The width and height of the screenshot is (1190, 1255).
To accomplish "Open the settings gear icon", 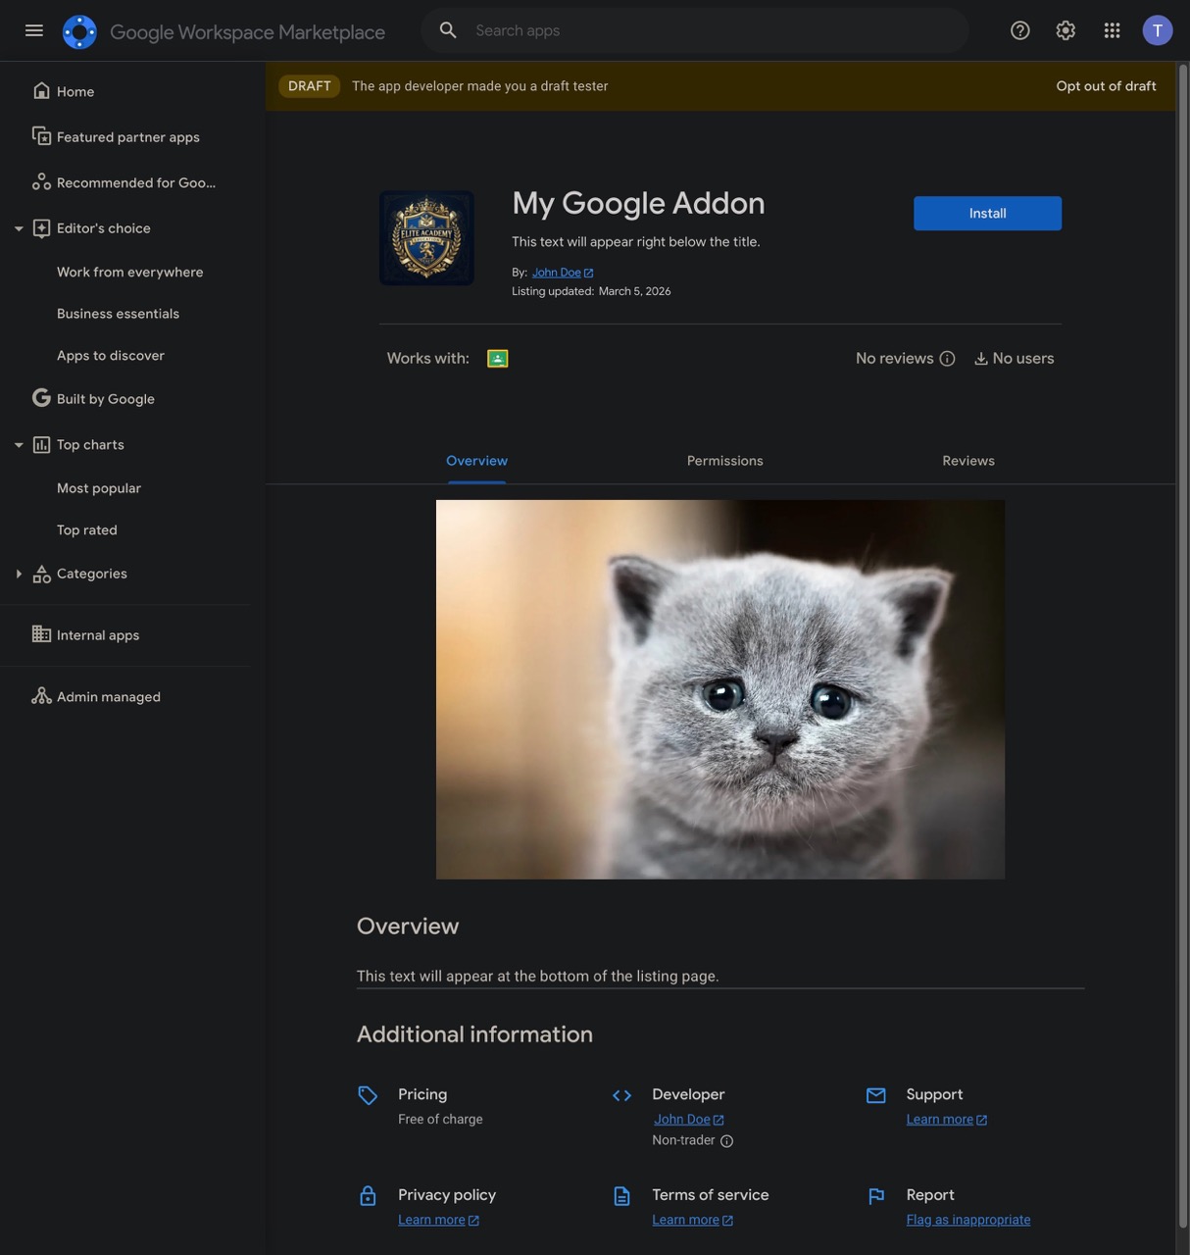I will point(1065,29).
